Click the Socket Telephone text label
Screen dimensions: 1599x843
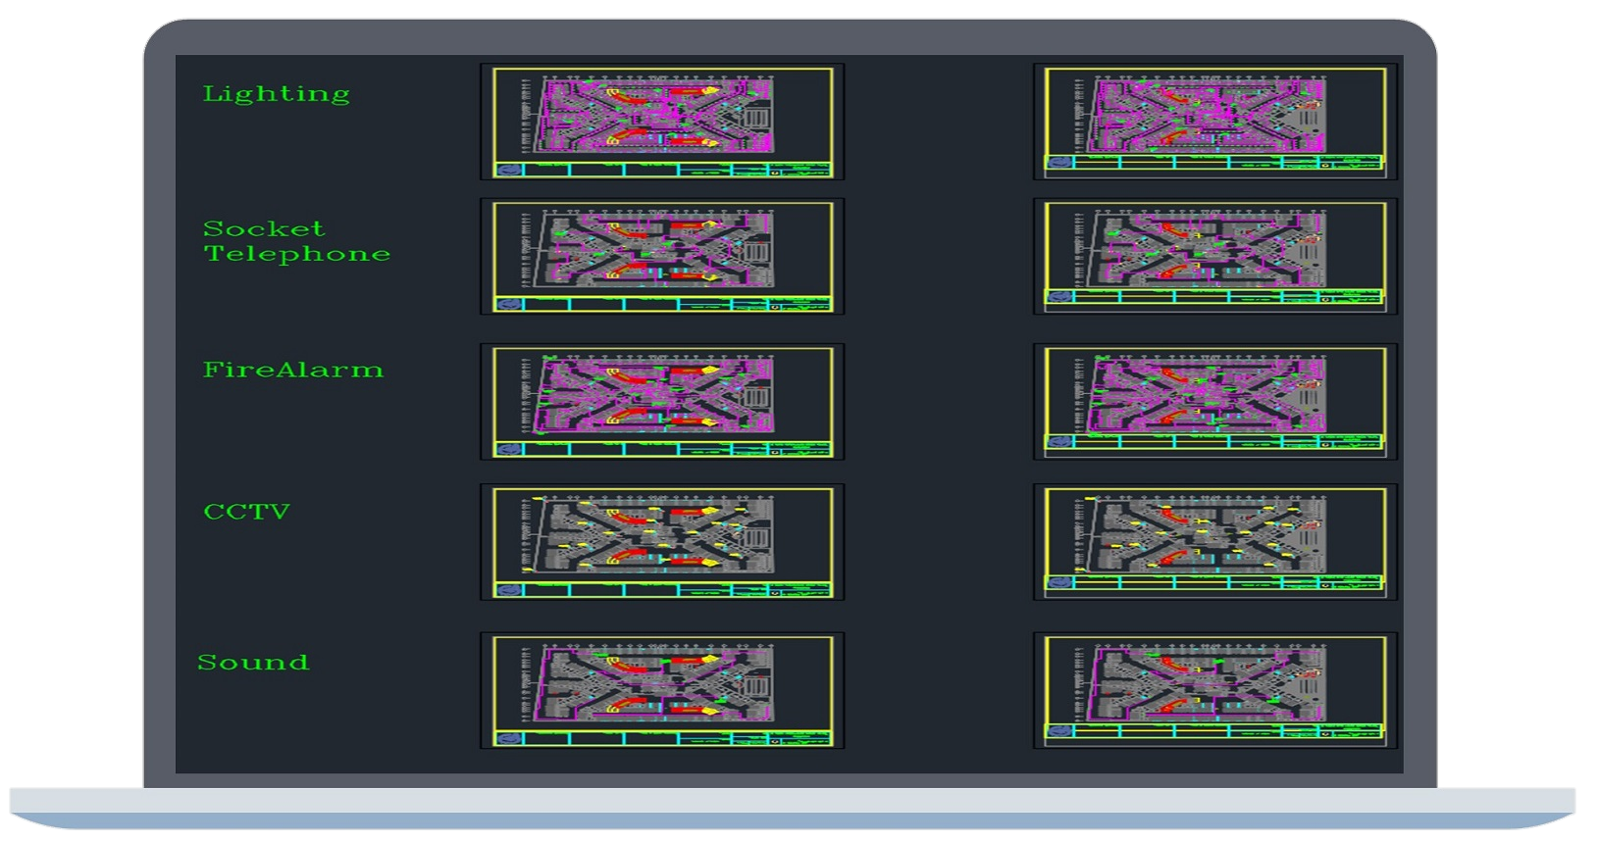tap(296, 241)
